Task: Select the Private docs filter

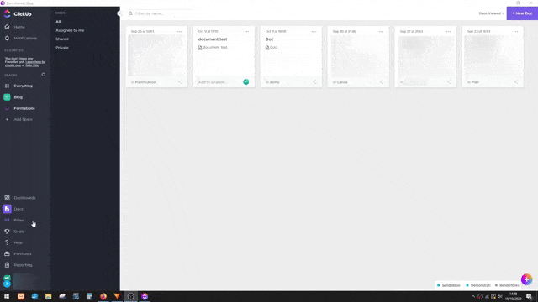Action: click(62, 48)
